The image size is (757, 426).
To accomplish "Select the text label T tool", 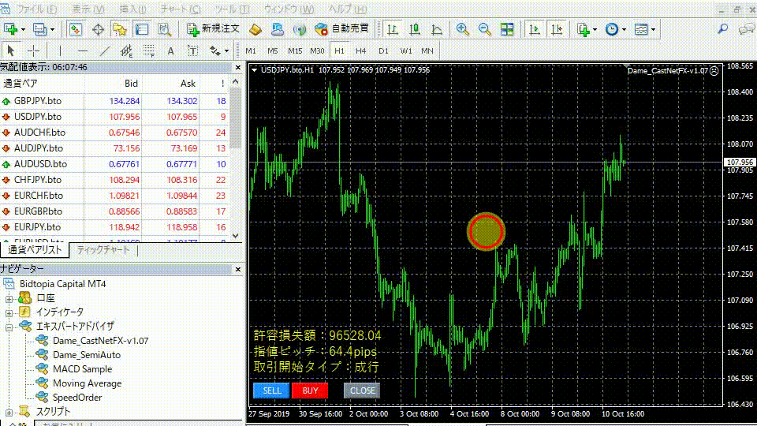I will pyautogui.click(x=192, y=50).
